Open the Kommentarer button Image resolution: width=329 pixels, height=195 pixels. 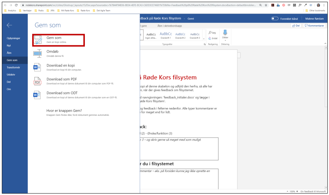[x=314, y=26]
